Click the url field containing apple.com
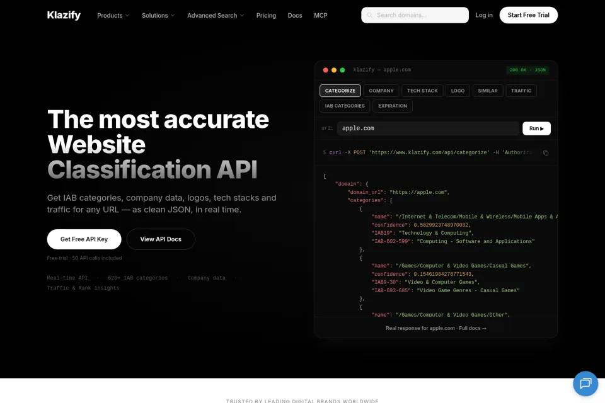 pos(428,128)
